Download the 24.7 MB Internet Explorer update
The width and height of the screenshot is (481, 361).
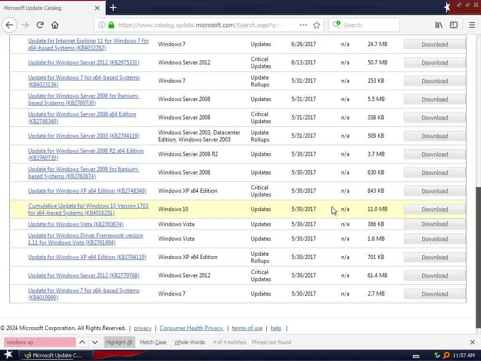click(434, 45)
